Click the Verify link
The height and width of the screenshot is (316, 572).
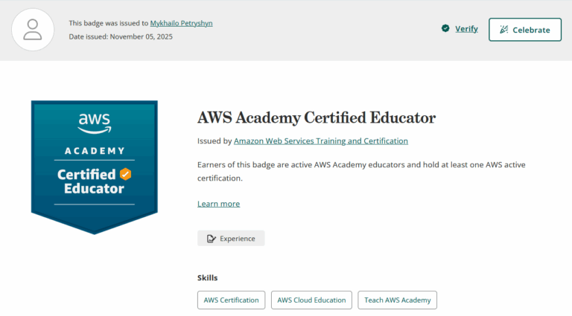coord(466,29)
